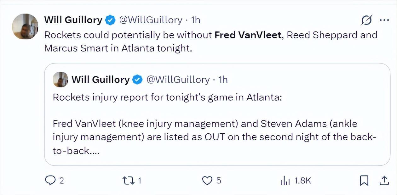View tweet analytics bar chart icon

[285, 181]
